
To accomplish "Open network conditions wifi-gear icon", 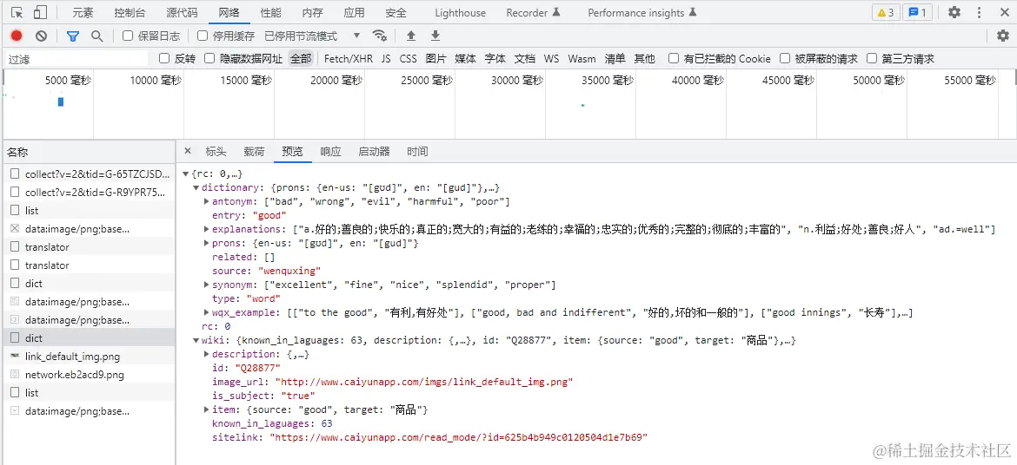I will (380, 36).
